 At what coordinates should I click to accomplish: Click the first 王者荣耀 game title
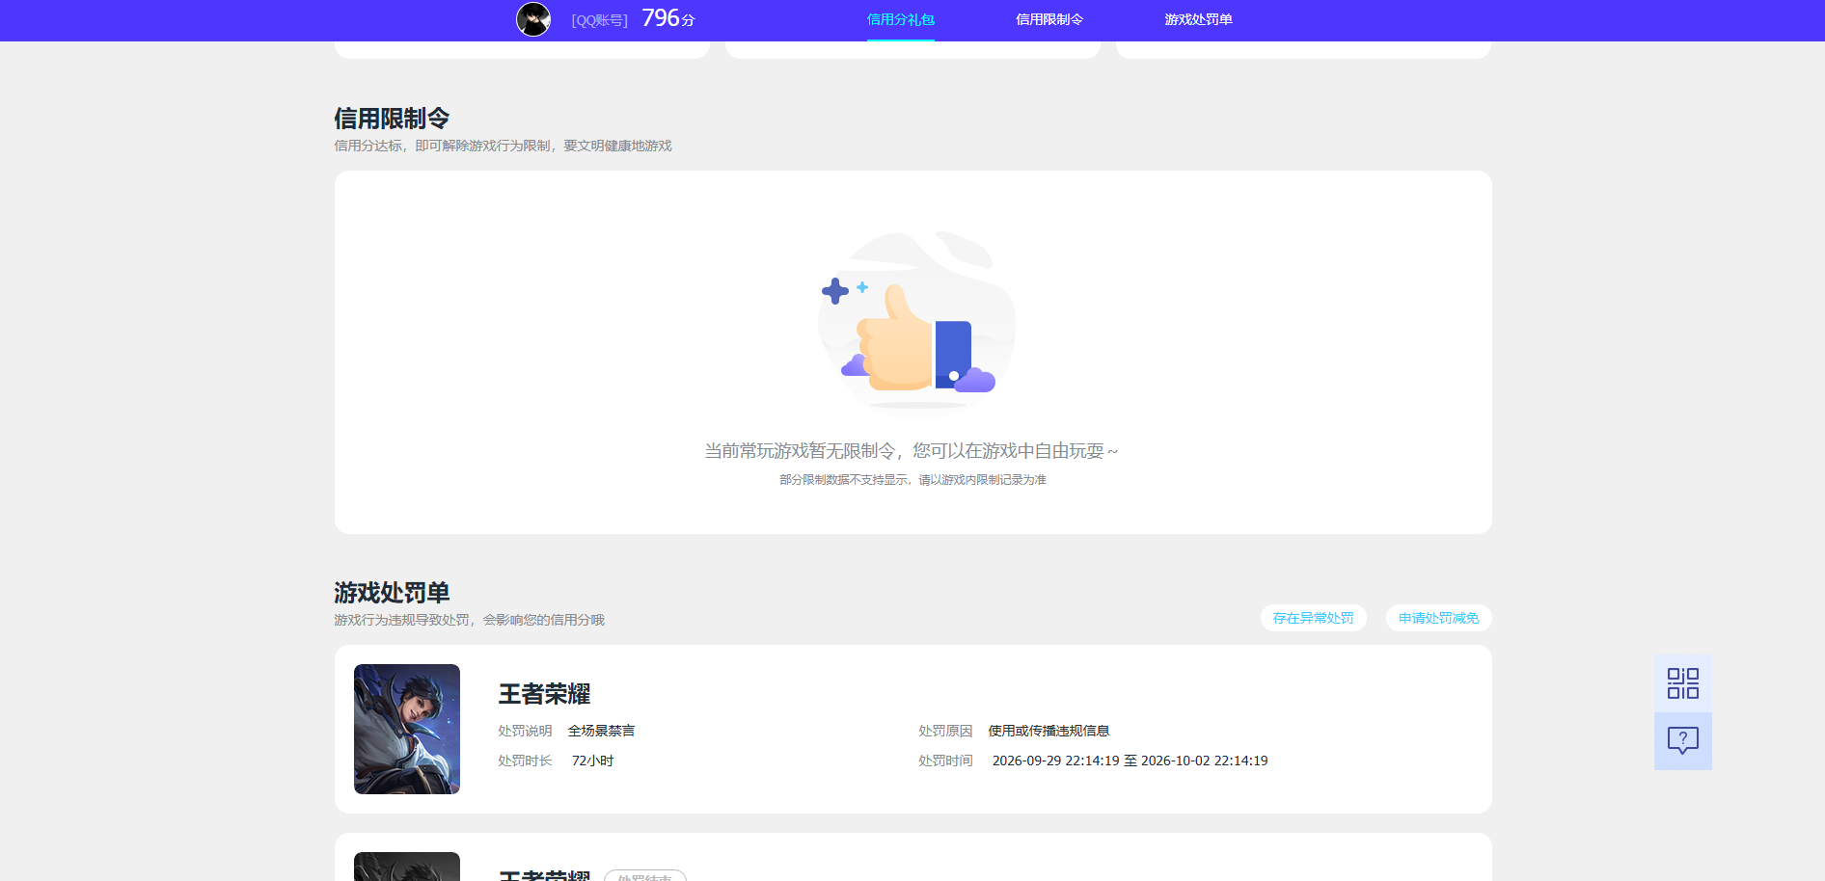pyautogui.click(x=544, y=694)
